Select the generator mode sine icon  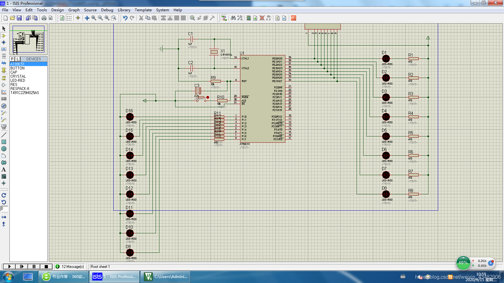click(4, 106)
